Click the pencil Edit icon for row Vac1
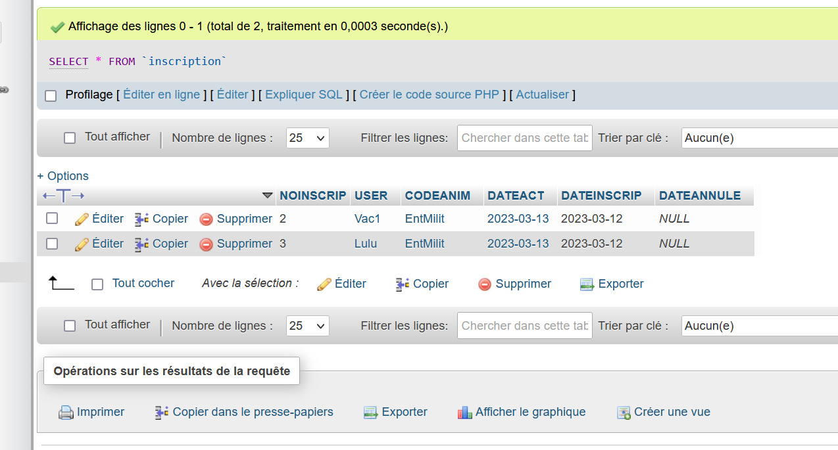Screen dimensions: 838x450 pyautogui.click(x=82, y=219)
